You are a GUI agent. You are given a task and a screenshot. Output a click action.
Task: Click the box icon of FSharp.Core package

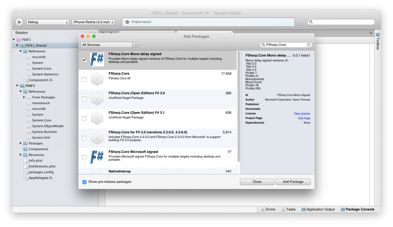(x=97, y=79)
